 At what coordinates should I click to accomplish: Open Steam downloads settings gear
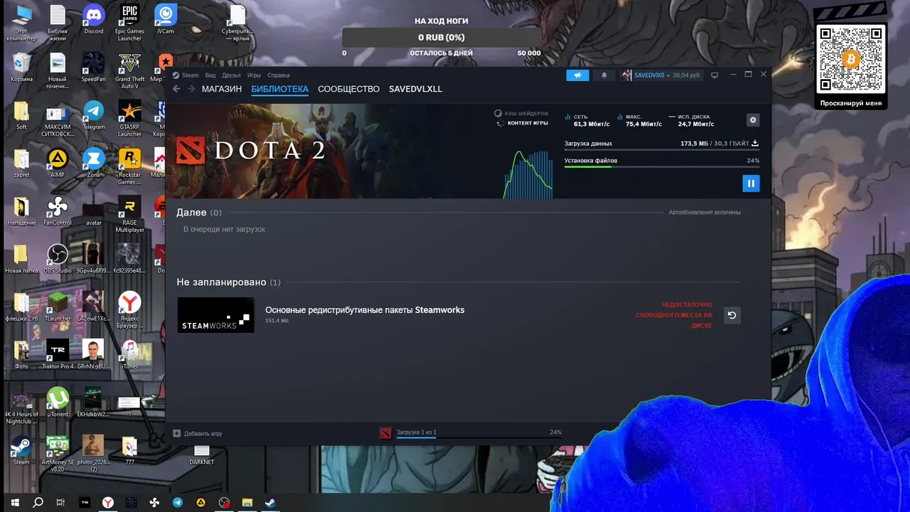point(753,120)
